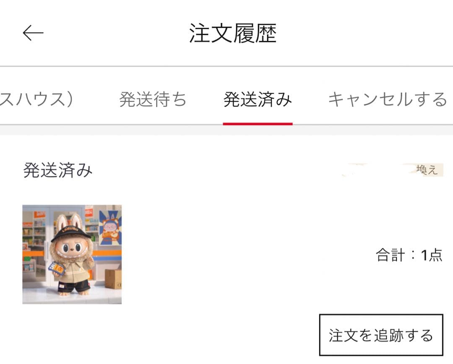Return to previous screen via left arrow

pyautogui.click(x=33, y=33)
